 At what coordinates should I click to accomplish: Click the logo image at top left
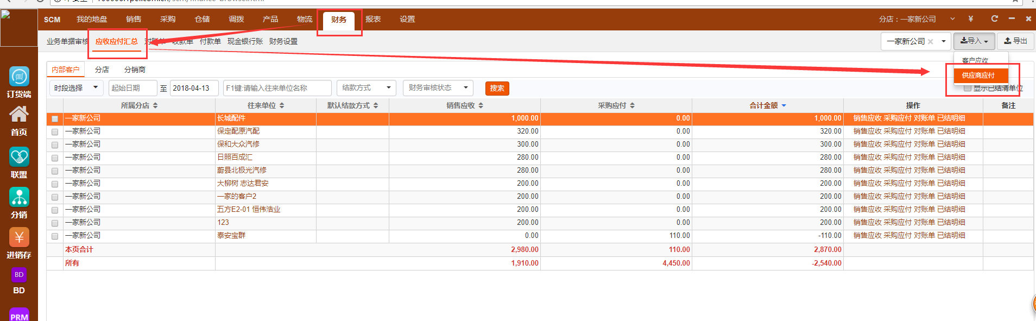click(19, 28)
